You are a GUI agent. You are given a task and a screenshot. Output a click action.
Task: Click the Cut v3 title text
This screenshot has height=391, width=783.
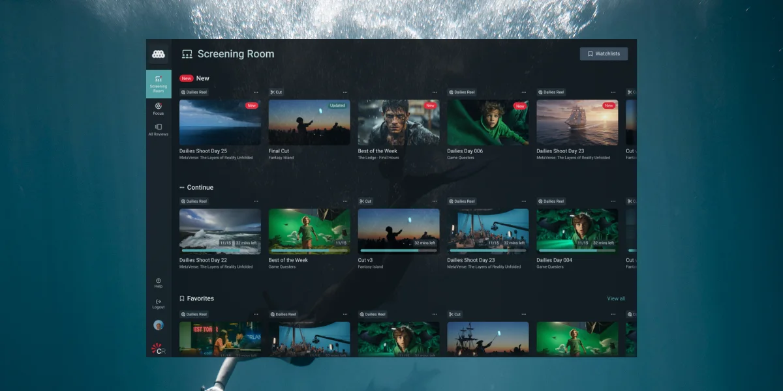(365, 260)
